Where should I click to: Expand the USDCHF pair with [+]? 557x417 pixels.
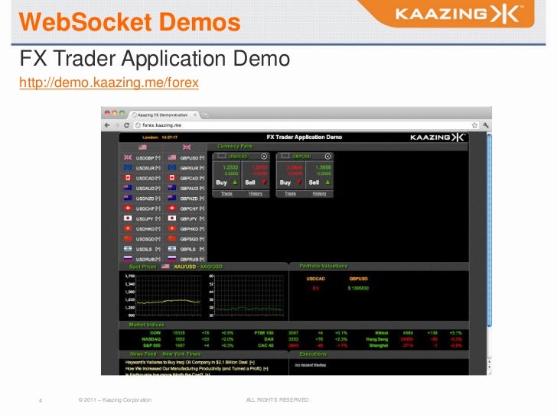click(x=158, y=208)
